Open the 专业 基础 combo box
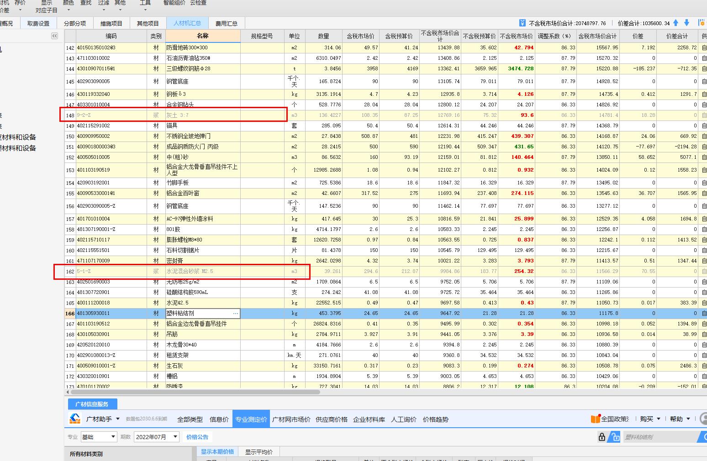The height and width of the screenshot is (461, 707). tap(99, 437)
